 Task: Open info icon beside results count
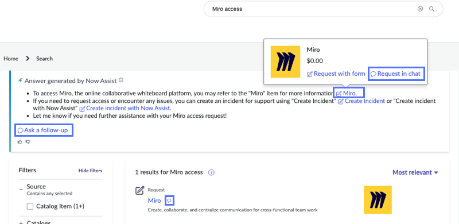[211, 172]
